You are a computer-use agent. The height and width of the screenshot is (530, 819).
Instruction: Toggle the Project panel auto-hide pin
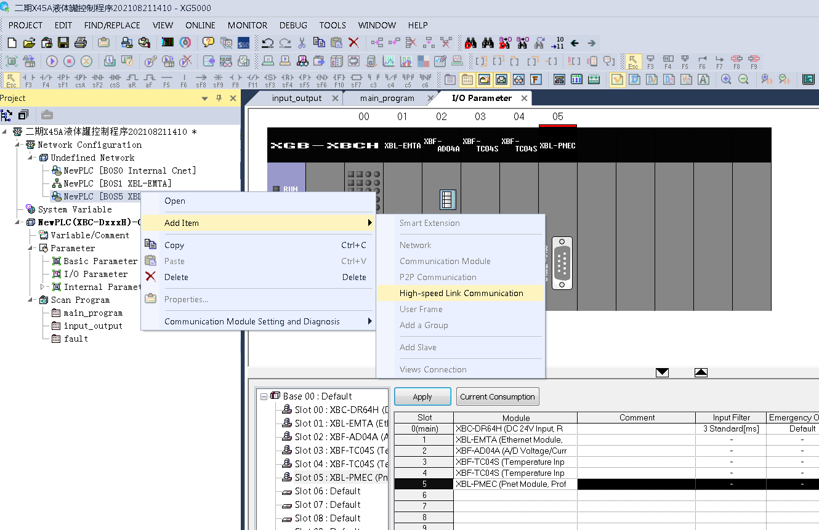[219, 98]
